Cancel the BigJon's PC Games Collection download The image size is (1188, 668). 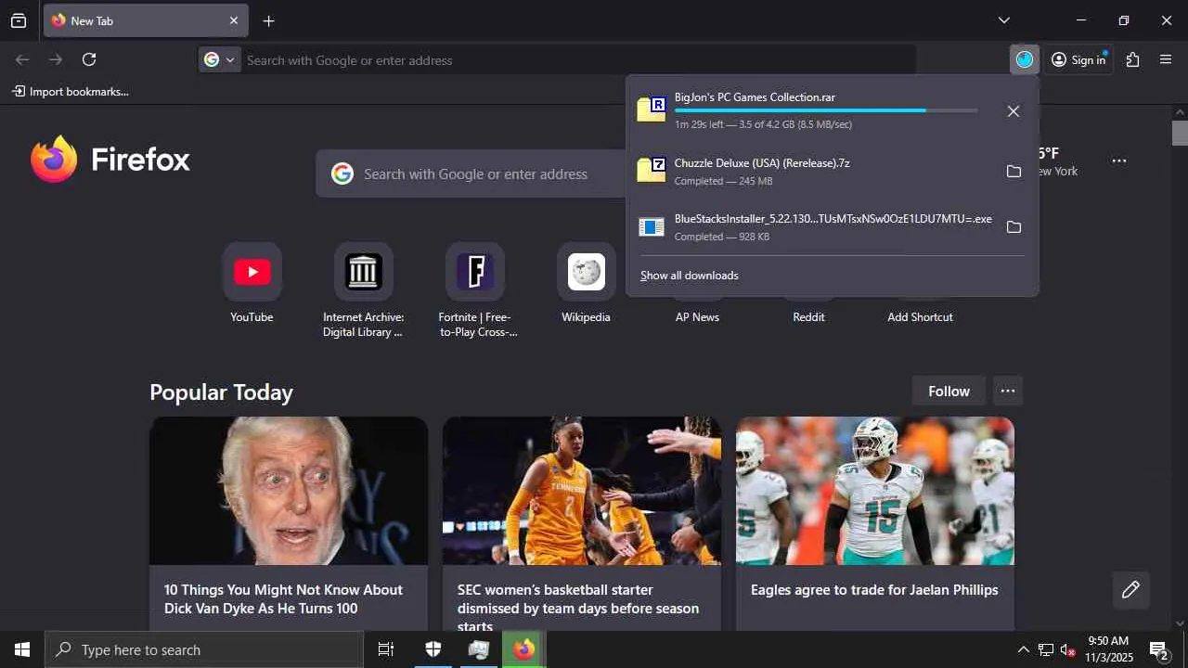coord(1014,111)
